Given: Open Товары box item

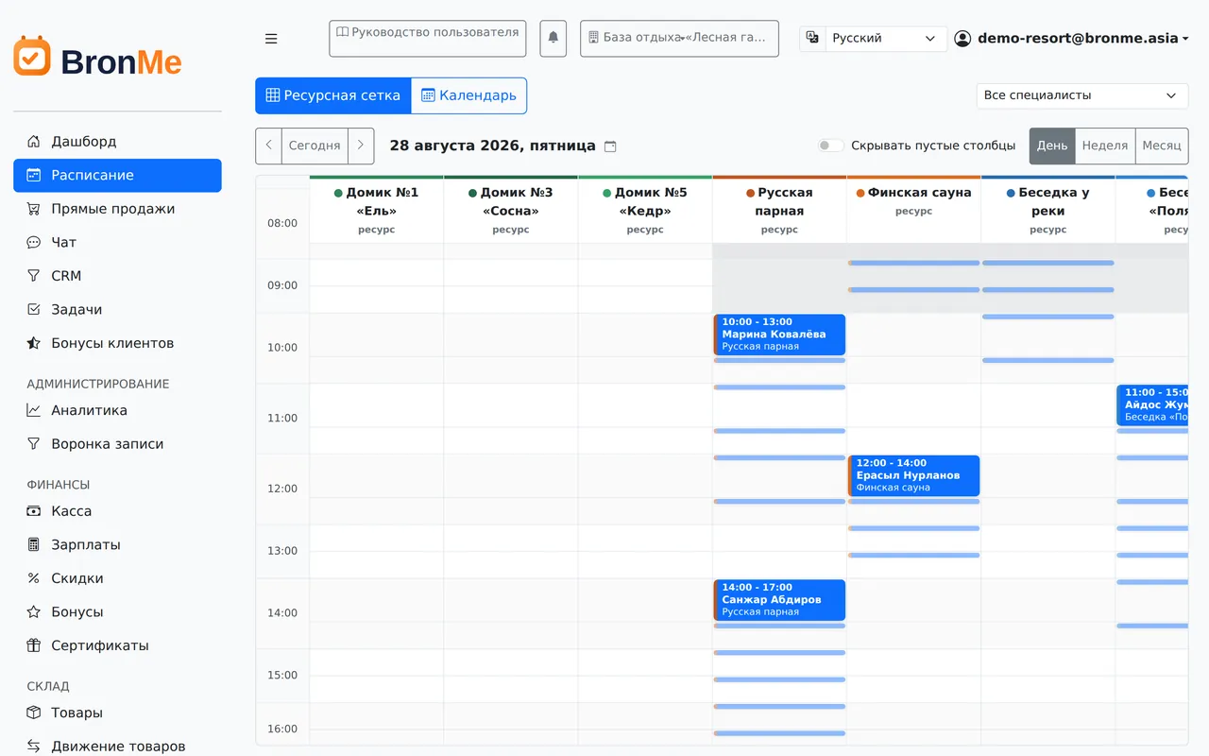Looking at the screenshot, I should [117, 713].
